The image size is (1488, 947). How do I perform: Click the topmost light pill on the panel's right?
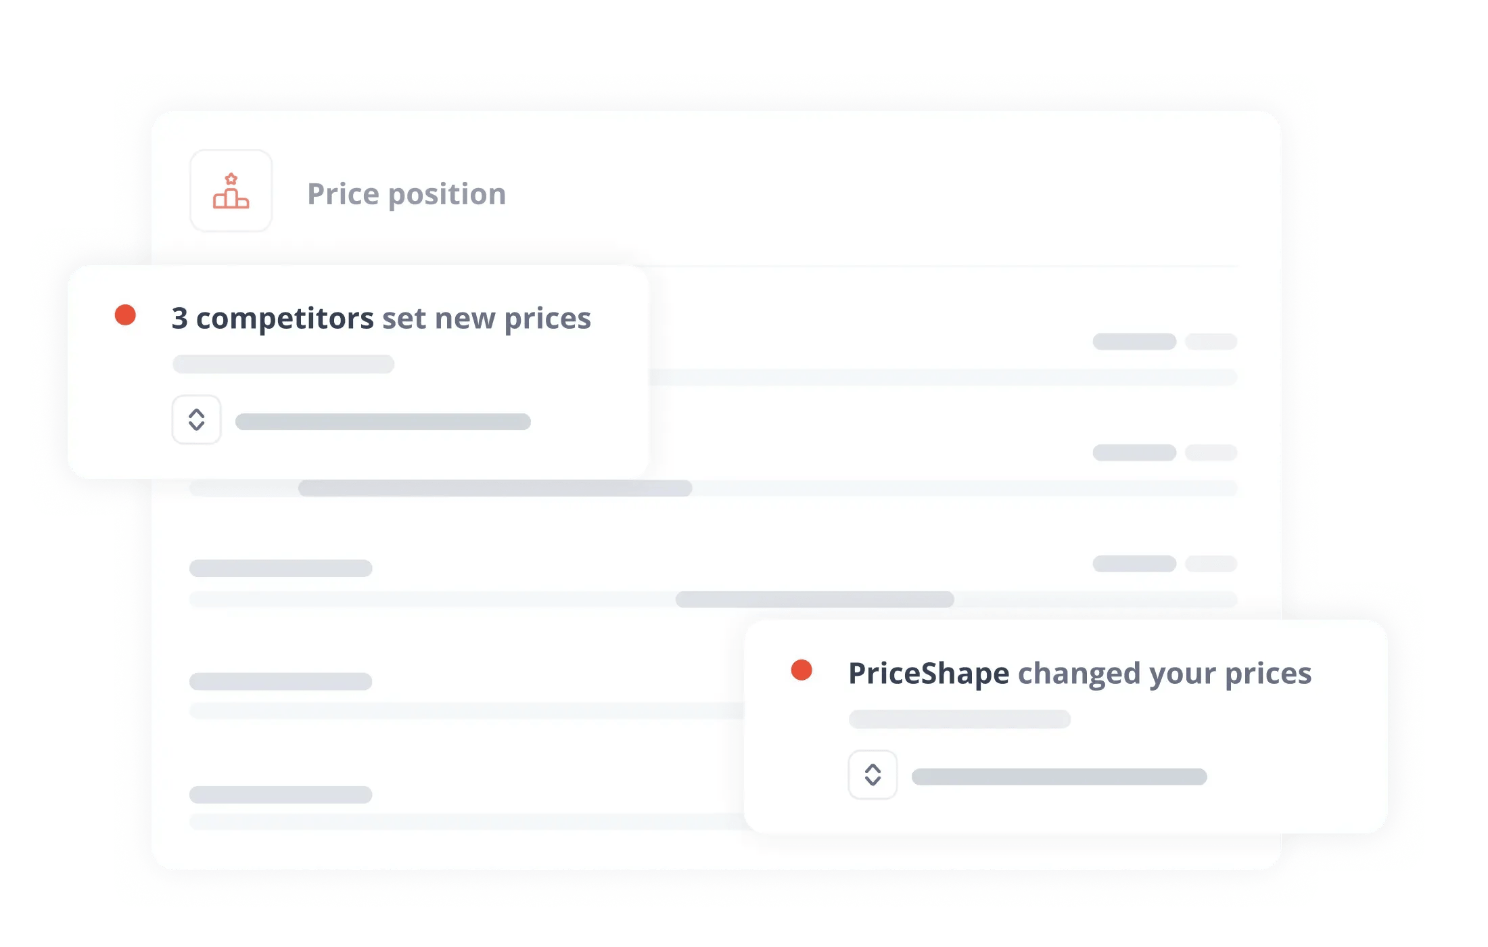(1211, 342)
